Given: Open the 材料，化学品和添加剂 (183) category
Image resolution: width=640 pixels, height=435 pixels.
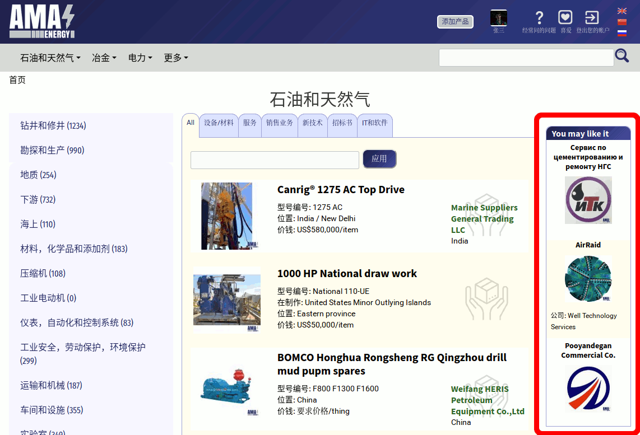Looking at the screenshot, I should [x=74, y=249].
